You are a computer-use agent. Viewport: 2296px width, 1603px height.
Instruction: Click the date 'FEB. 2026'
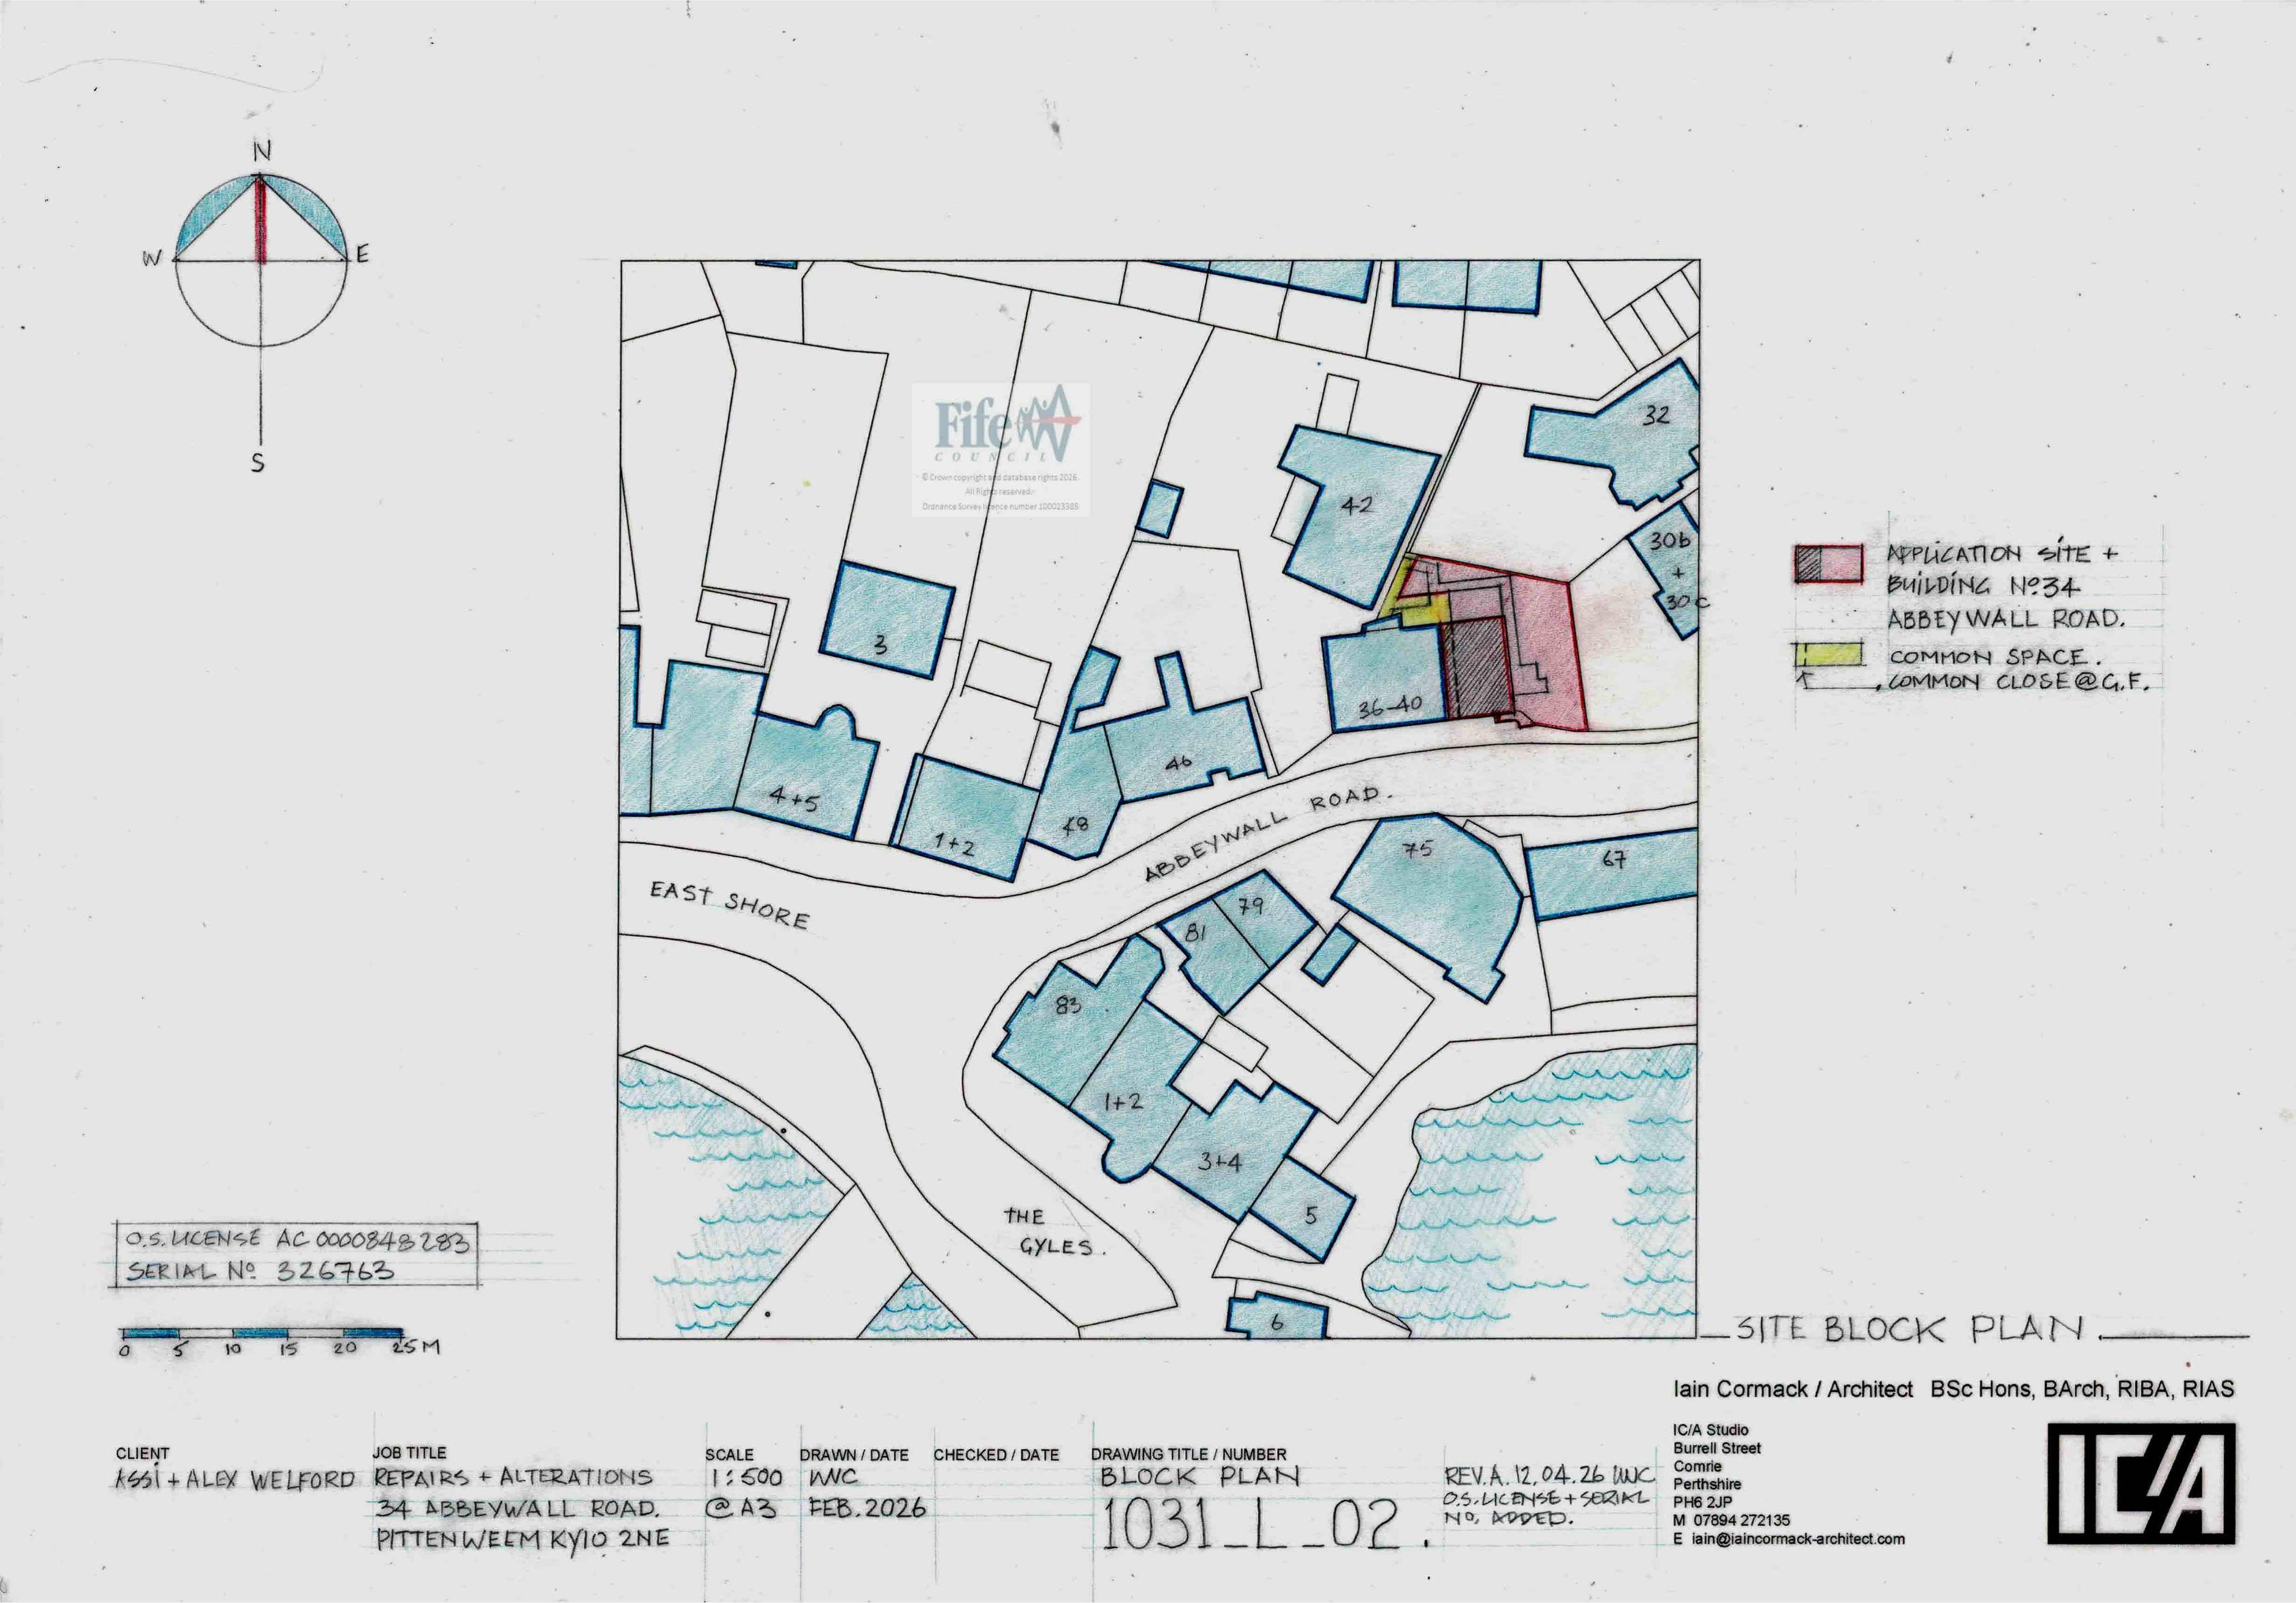[x=867, y=1508]
